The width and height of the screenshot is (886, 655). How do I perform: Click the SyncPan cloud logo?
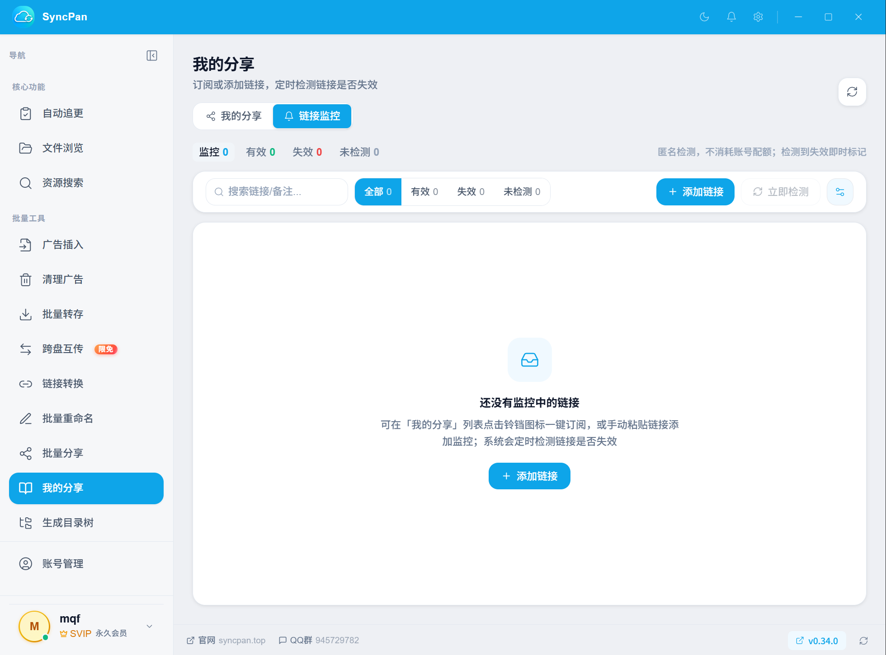pyautogui.click(x=24, y=17)
